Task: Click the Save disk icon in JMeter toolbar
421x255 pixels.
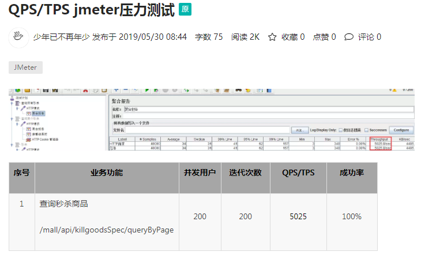Action: 46,90
